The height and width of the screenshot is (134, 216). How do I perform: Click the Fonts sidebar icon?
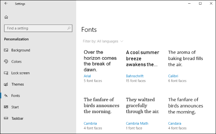point(6,96)
